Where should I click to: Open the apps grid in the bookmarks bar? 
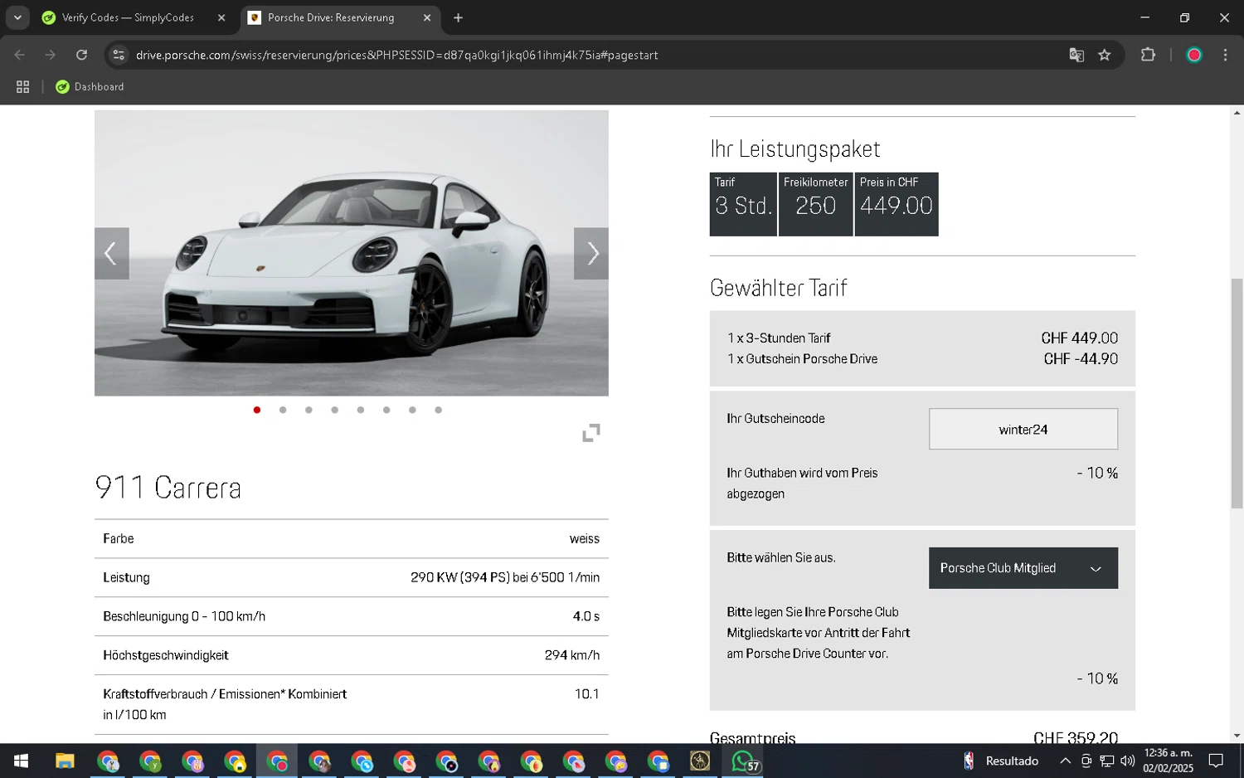click(23, 86)
